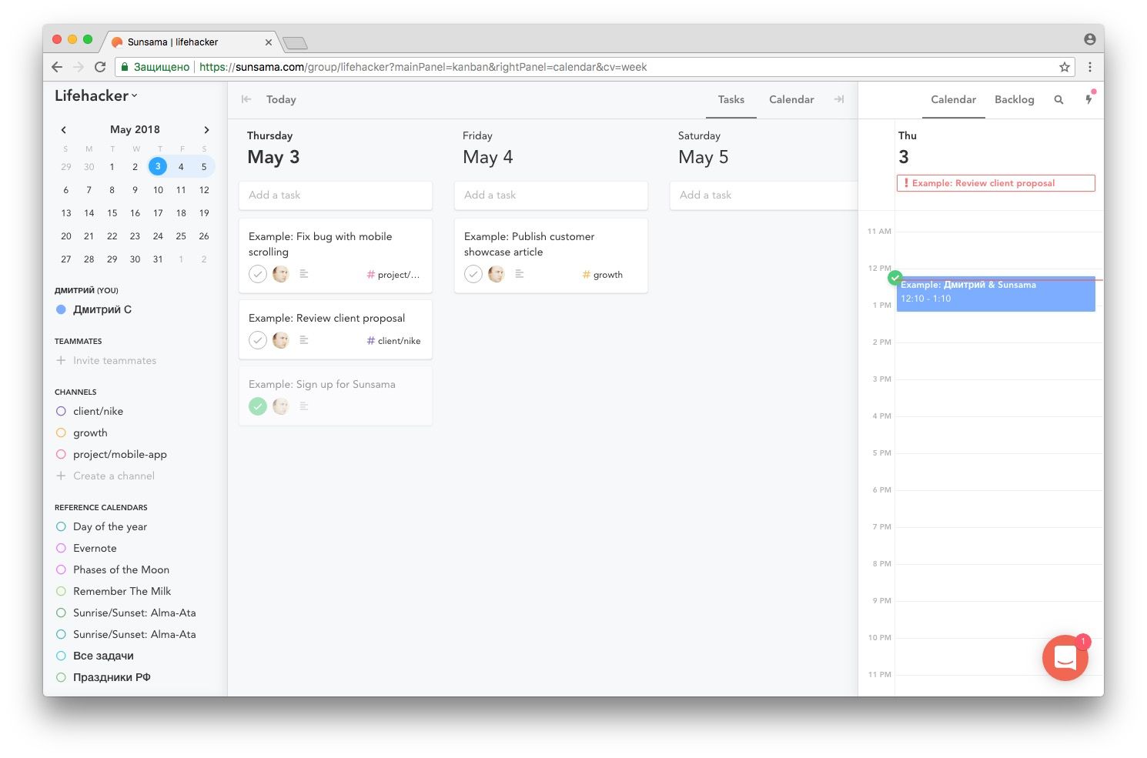Bookmark page with the star icon
The width and height of the screenshot is (1147, 758).
1065,67
